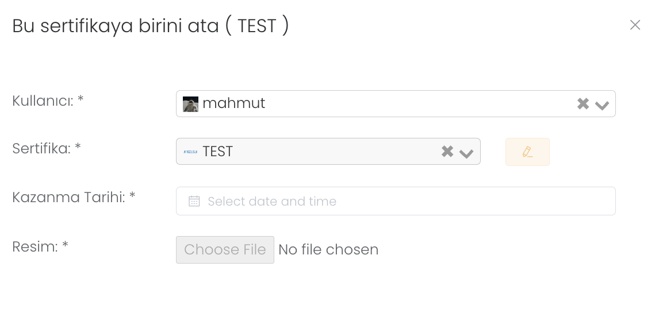The height and width of the screenshot is (309, 659).
Task: Click the Kullanıcı field label
Action: pos(48,101)
